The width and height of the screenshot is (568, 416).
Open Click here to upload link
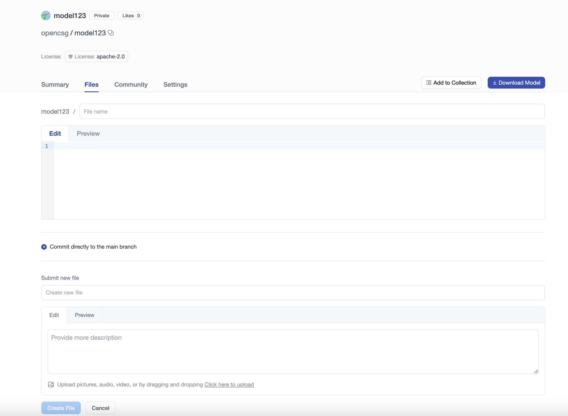click(x=229, y=385)
